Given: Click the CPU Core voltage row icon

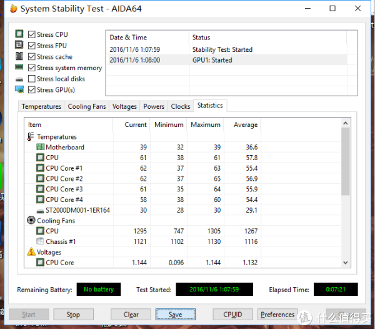Looking at the screenshot, I should (40, 262).
